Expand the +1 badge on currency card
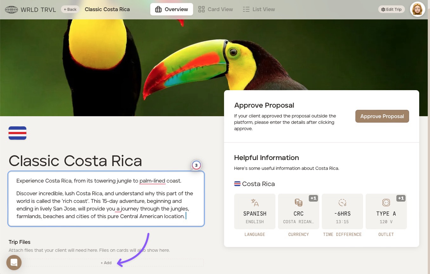Image resolution: width=430 pixels, height=274 pixels. [x=313, y=198]
